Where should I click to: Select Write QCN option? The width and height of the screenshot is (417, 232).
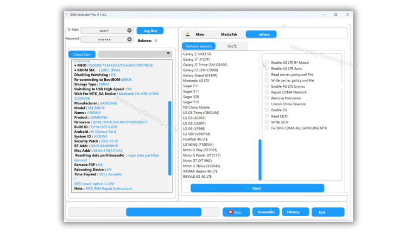[267, 122]
